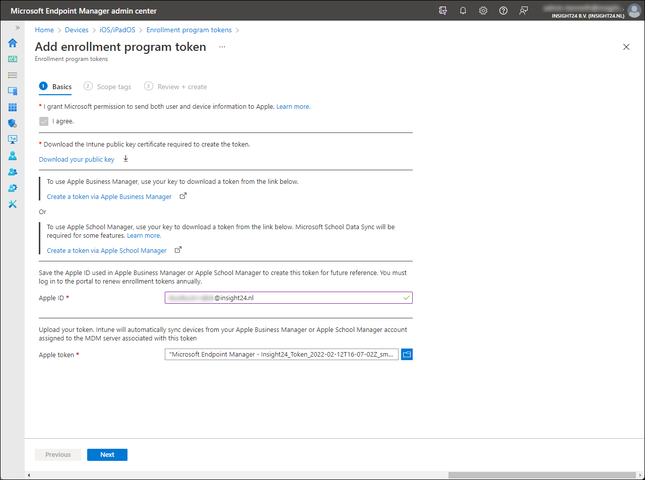Select the Basics tab
This screenshot has height=480, width=645.
pos(55,87)
